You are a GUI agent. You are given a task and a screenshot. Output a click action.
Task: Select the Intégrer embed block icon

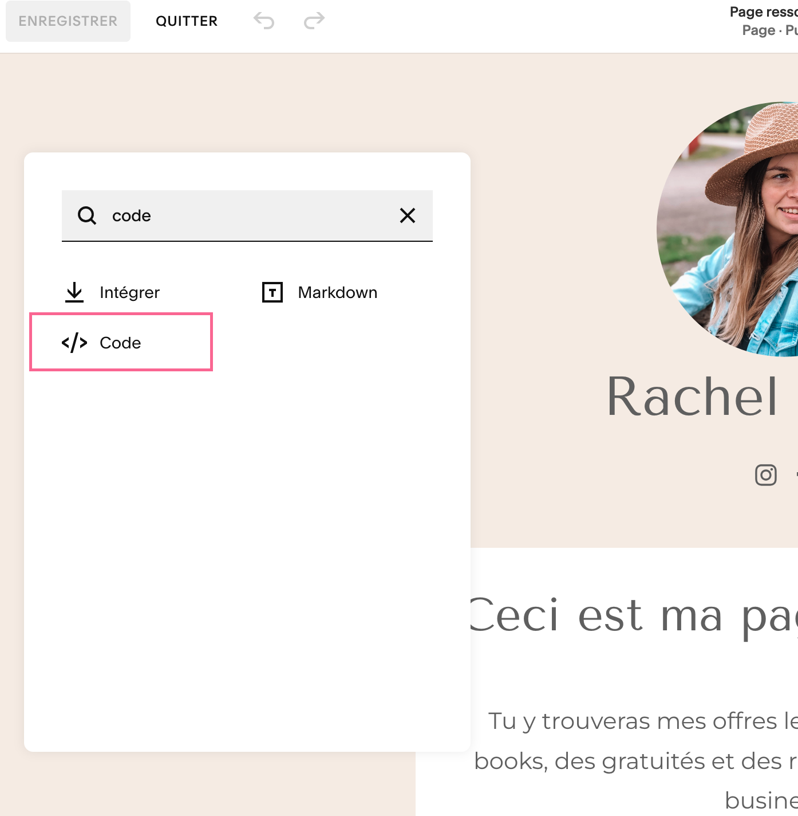tap(74, 292)
